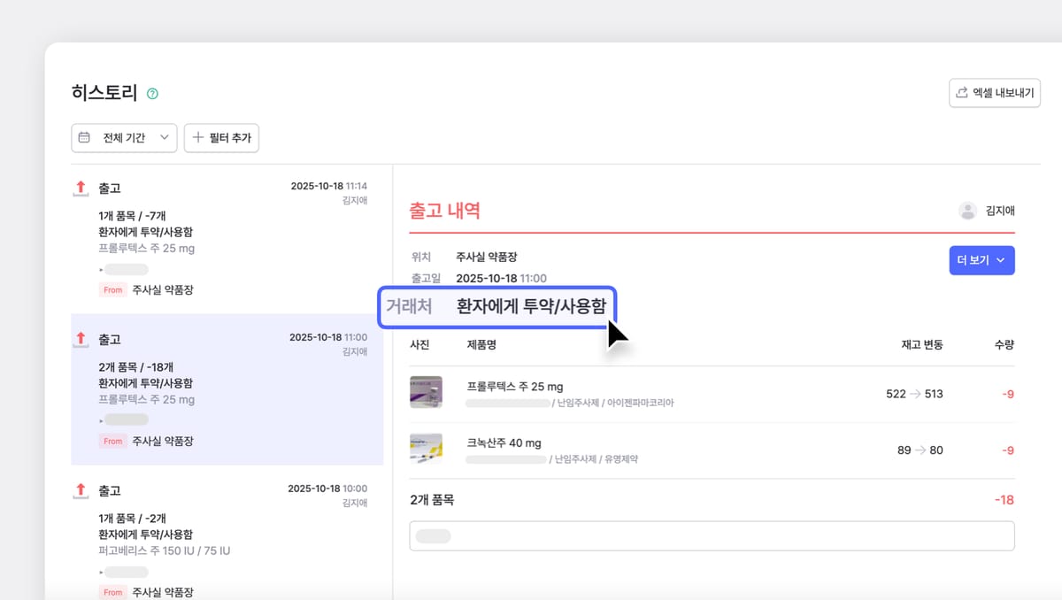Open the 크녹산주 40 mg product thumbnail
Screen dimensions: 1062x600
[426, 450]
